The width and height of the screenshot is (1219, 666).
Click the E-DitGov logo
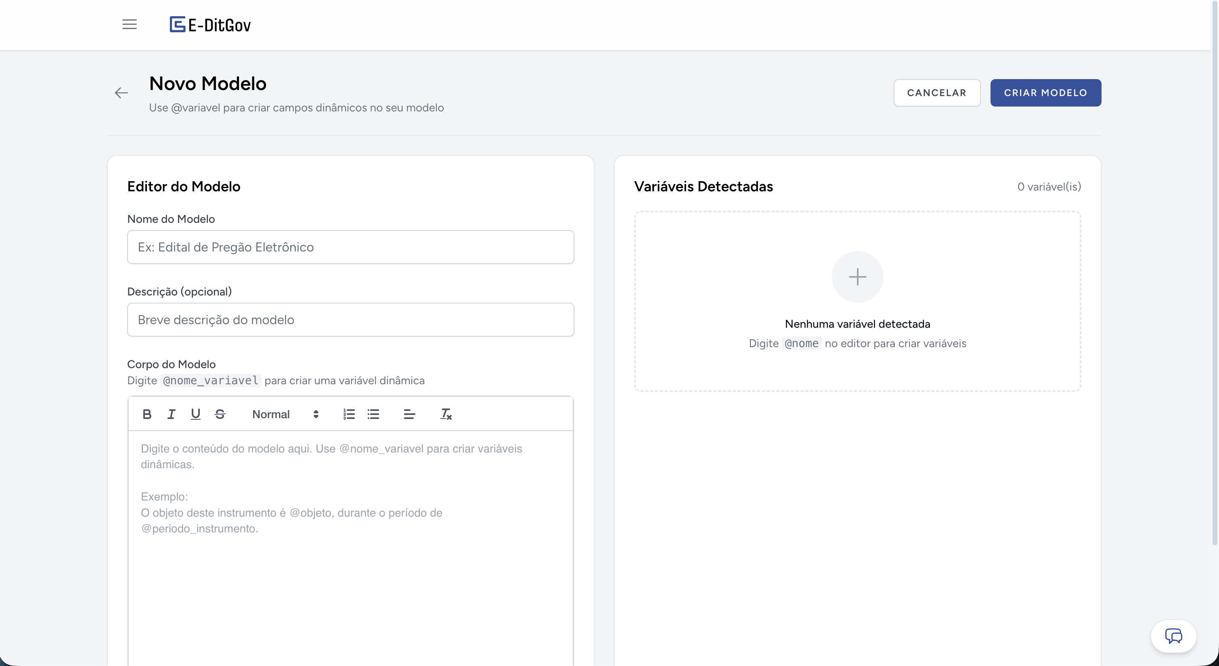[x=210, y=25]
